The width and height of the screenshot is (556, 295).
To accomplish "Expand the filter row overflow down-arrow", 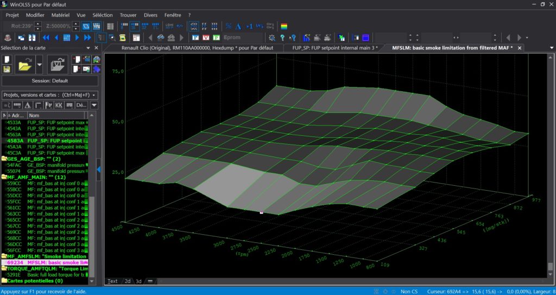I will [x=94, y=105].
